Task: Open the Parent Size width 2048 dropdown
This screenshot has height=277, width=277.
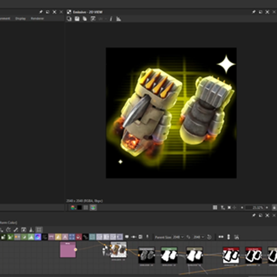Action: (178, 237)
